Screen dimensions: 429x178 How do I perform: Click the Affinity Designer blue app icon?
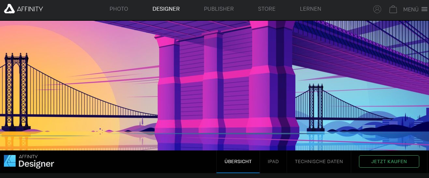click(x=10, y=161)
